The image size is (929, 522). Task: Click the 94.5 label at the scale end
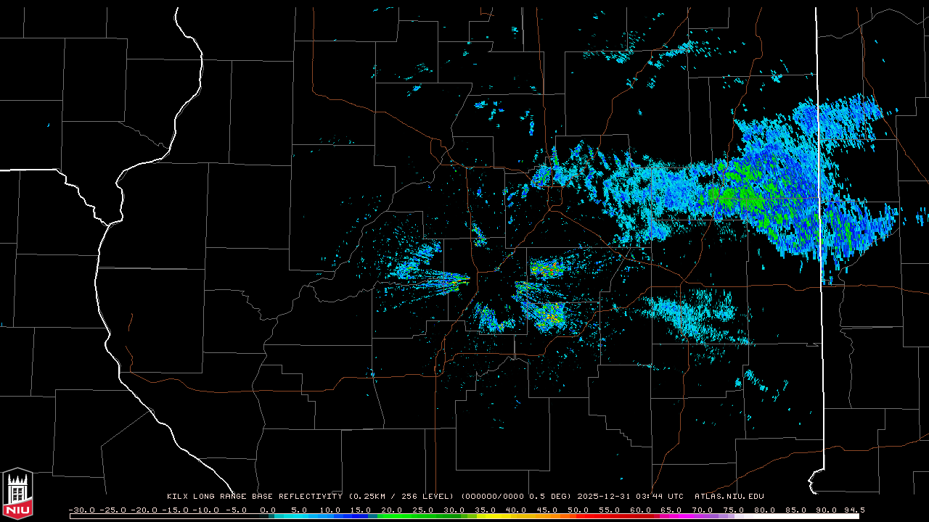(x=854, y=510)
